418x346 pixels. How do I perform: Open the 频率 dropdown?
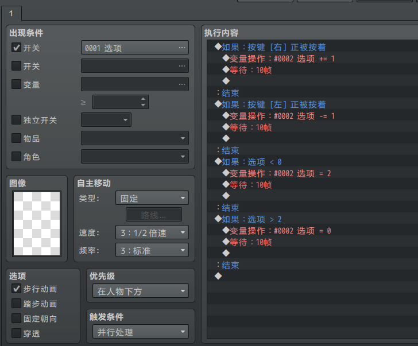(x=152, y=250)
